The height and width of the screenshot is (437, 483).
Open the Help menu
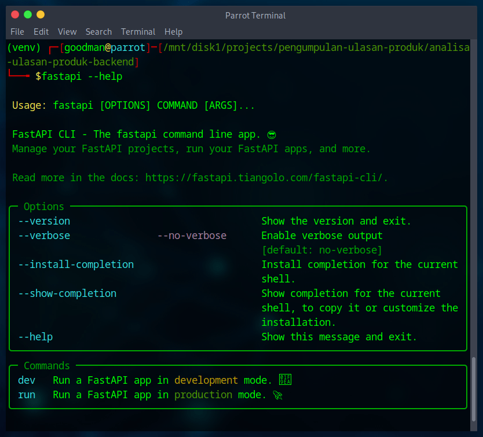tap(173, 32)
